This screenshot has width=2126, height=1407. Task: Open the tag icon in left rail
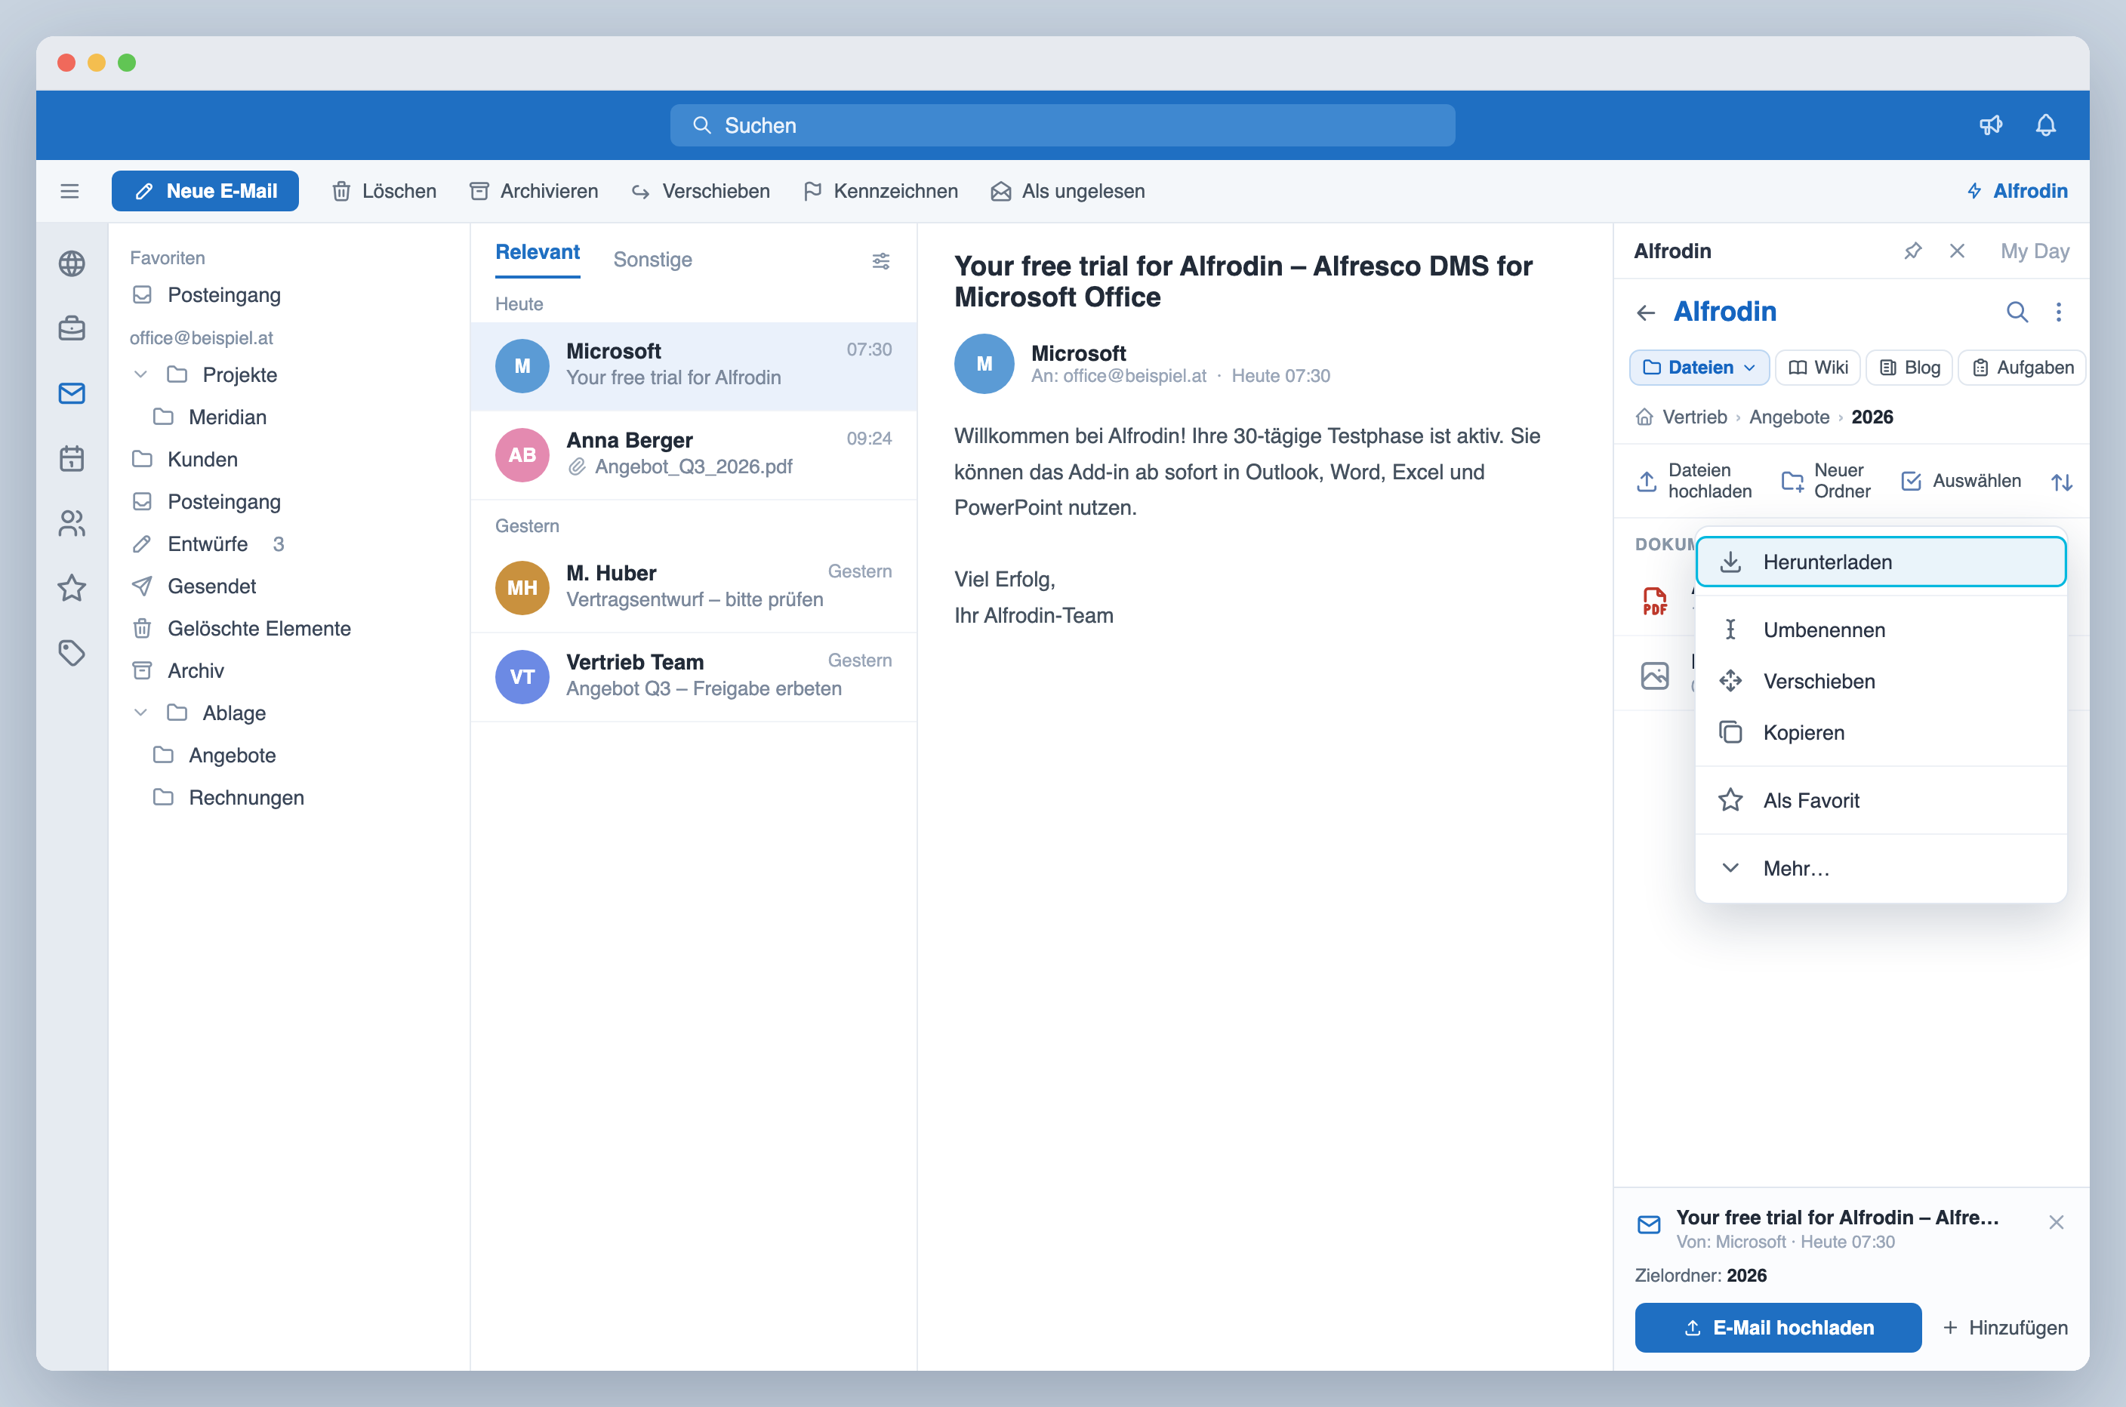click(x=72, y=652)
